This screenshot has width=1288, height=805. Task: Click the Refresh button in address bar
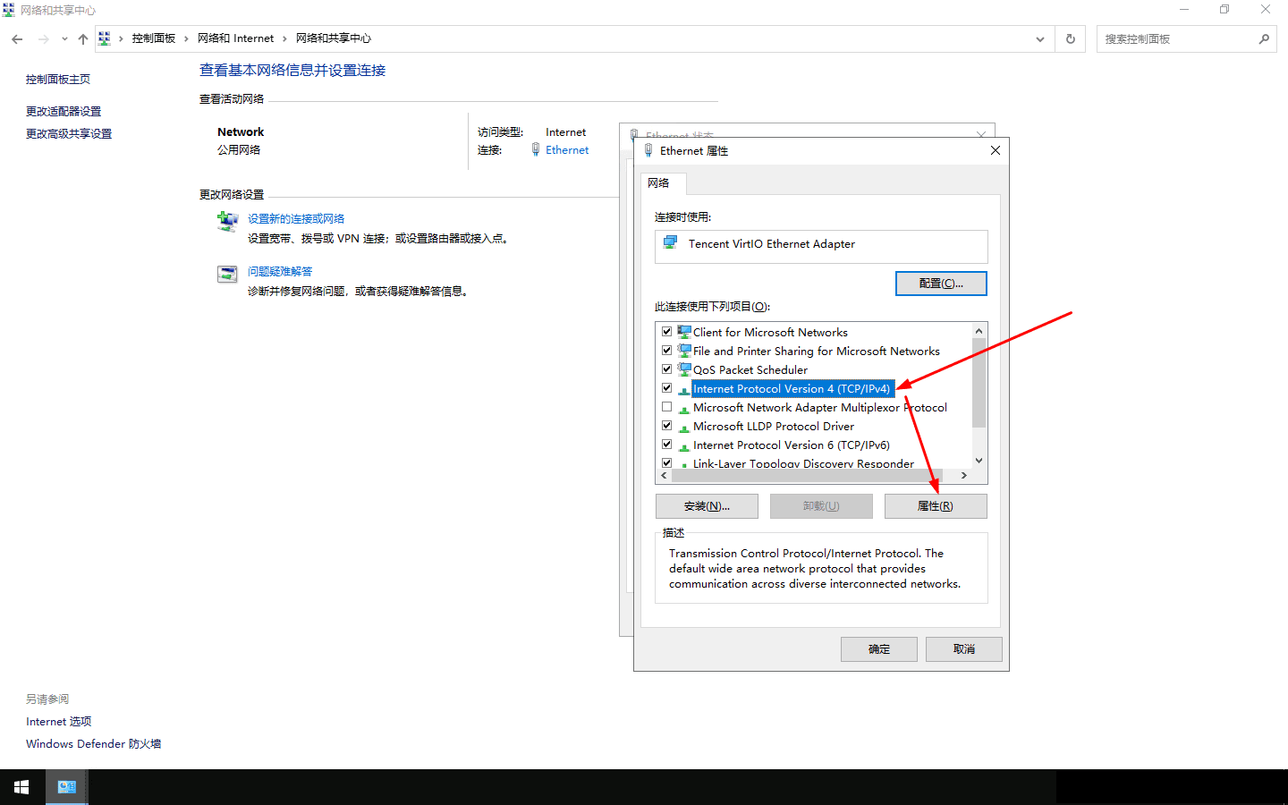click(1070, 39)
